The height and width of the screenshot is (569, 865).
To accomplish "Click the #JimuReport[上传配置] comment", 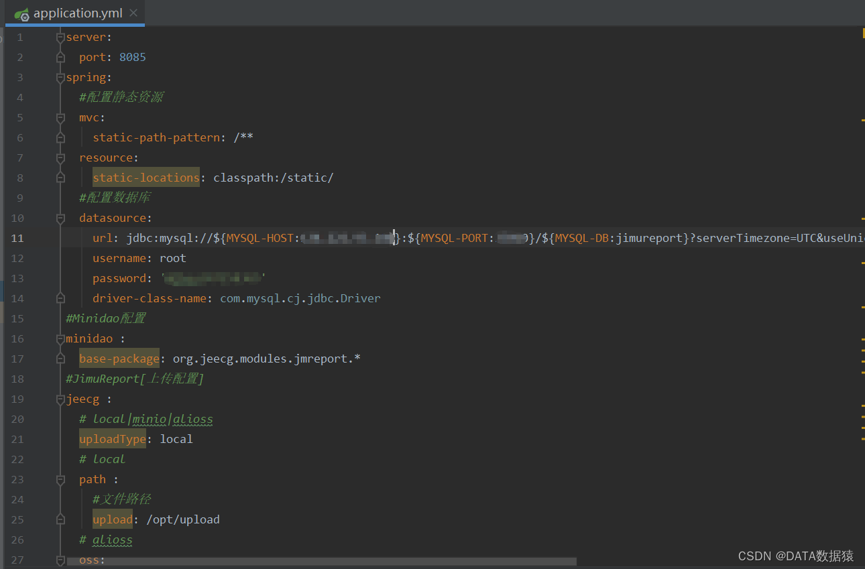I will tap(135, 379).
